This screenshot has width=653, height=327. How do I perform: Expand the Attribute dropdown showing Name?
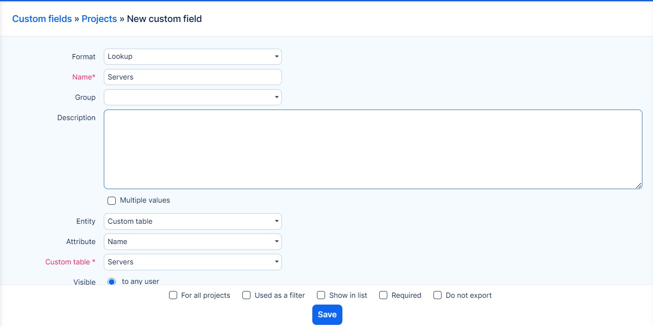(192, 242)
